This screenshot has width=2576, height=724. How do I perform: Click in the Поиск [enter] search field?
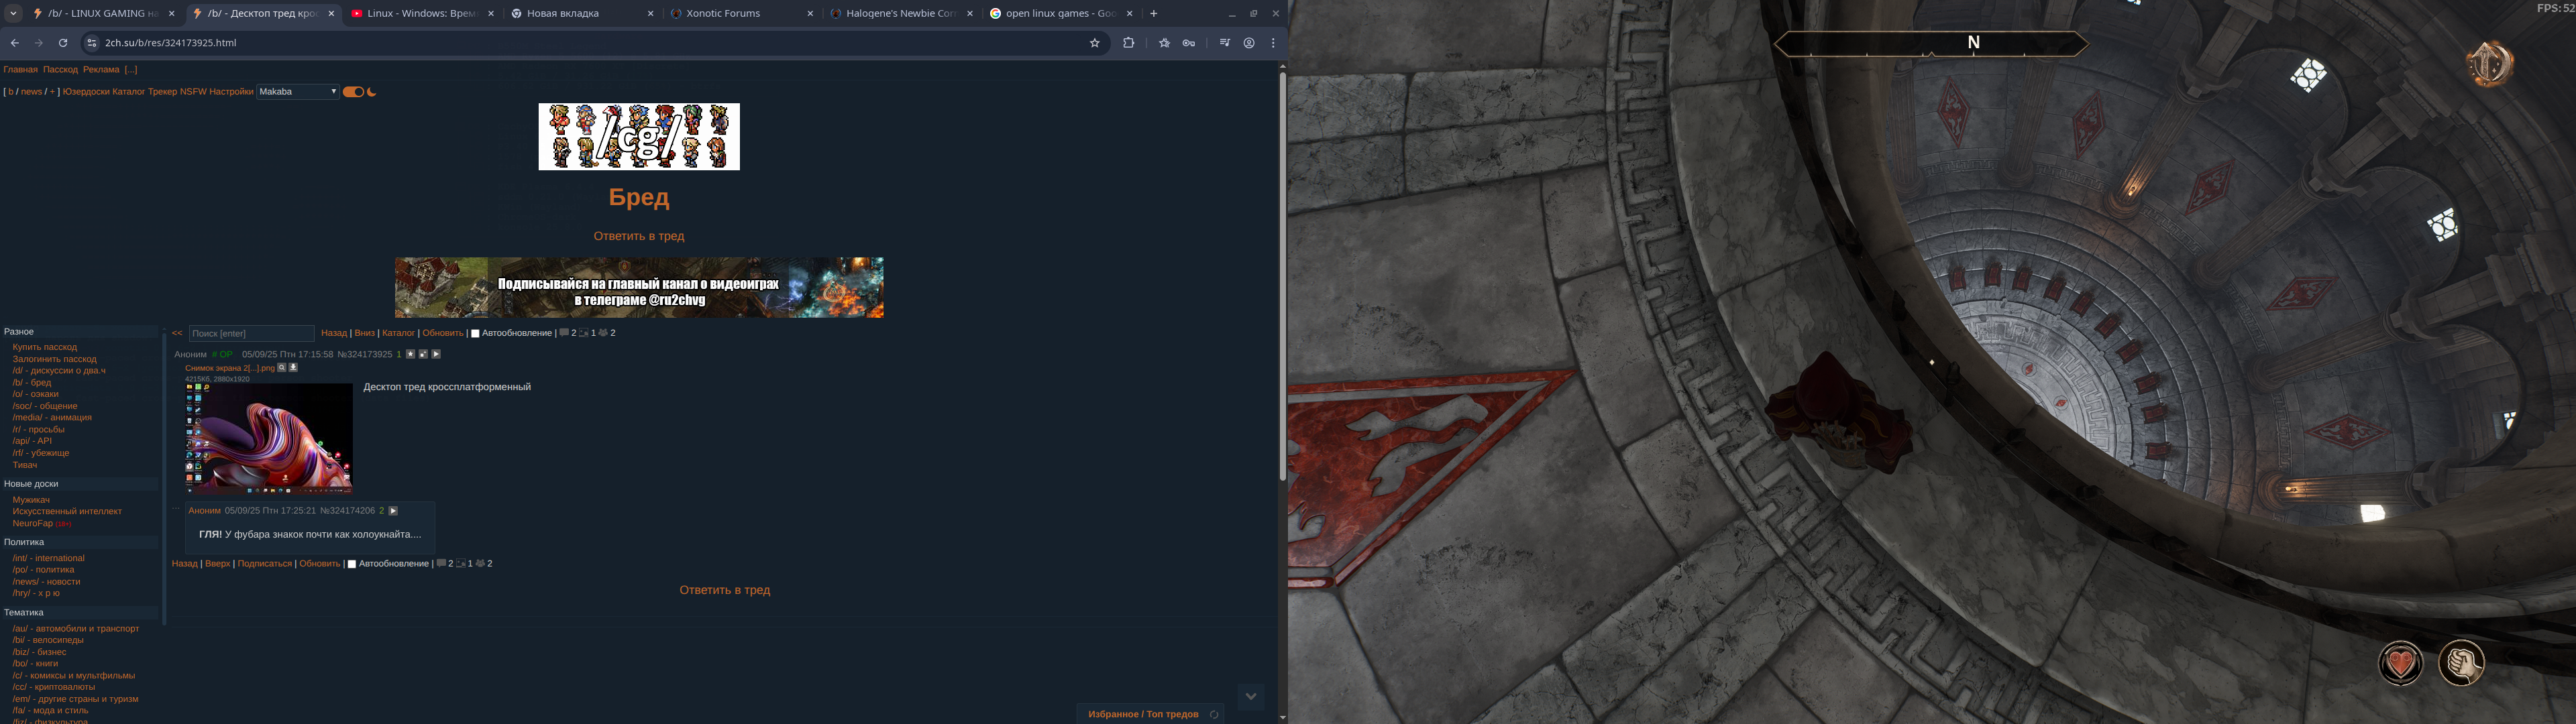(251, 333)
